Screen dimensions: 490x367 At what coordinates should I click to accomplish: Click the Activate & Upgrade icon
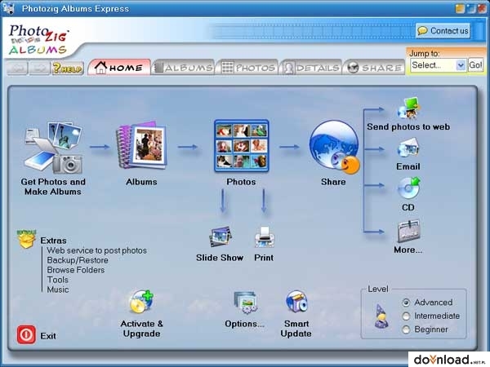pos(141,302)
